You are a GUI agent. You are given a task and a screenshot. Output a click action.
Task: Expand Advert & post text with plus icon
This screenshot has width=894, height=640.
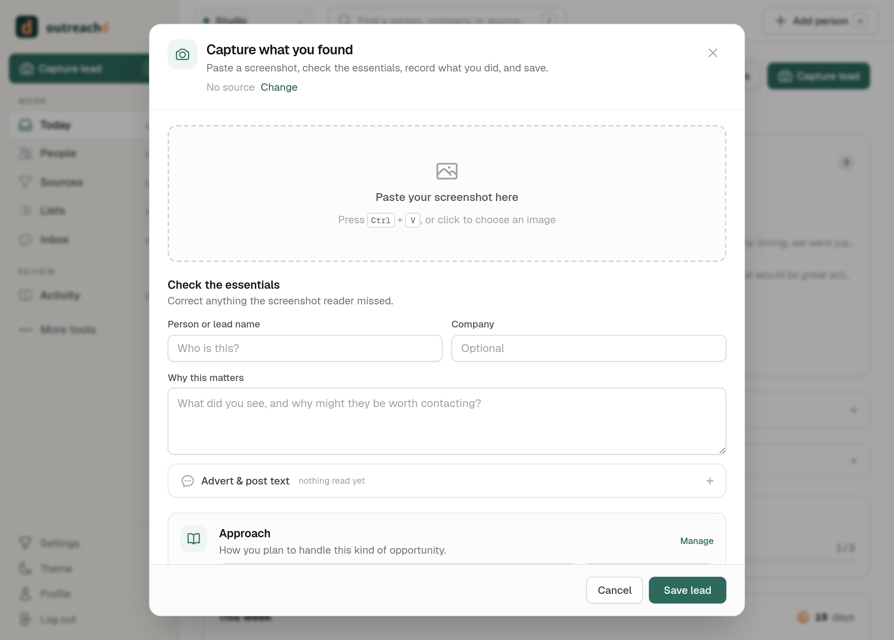(710, 481)
